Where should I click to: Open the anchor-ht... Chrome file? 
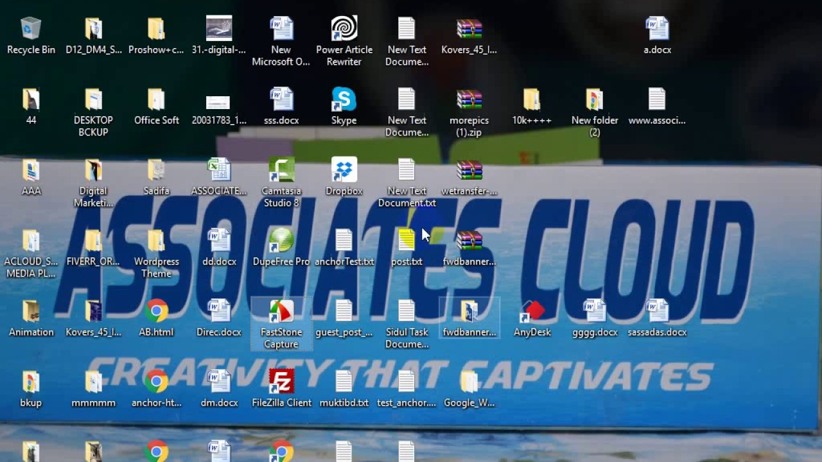pyautogui.click(x=156, y=389)
